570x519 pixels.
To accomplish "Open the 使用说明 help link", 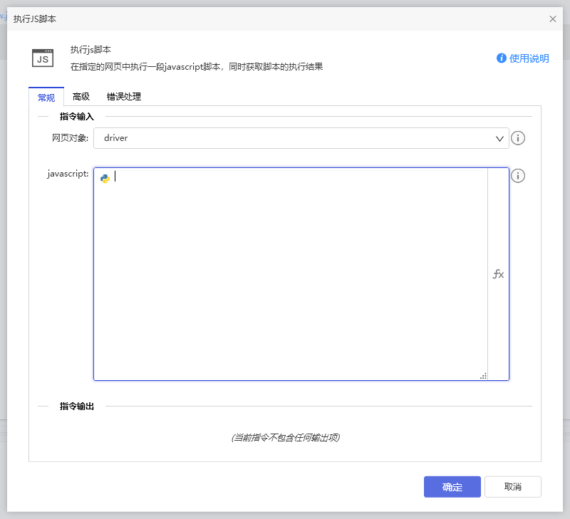I will pos(529,58).
